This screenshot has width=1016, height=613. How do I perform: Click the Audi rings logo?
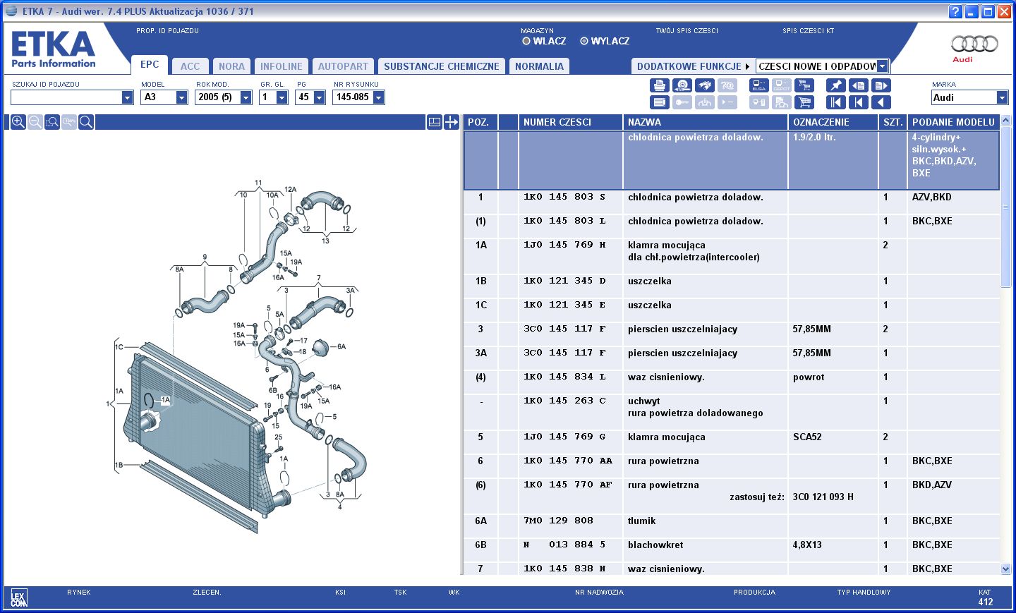[974, 44]
